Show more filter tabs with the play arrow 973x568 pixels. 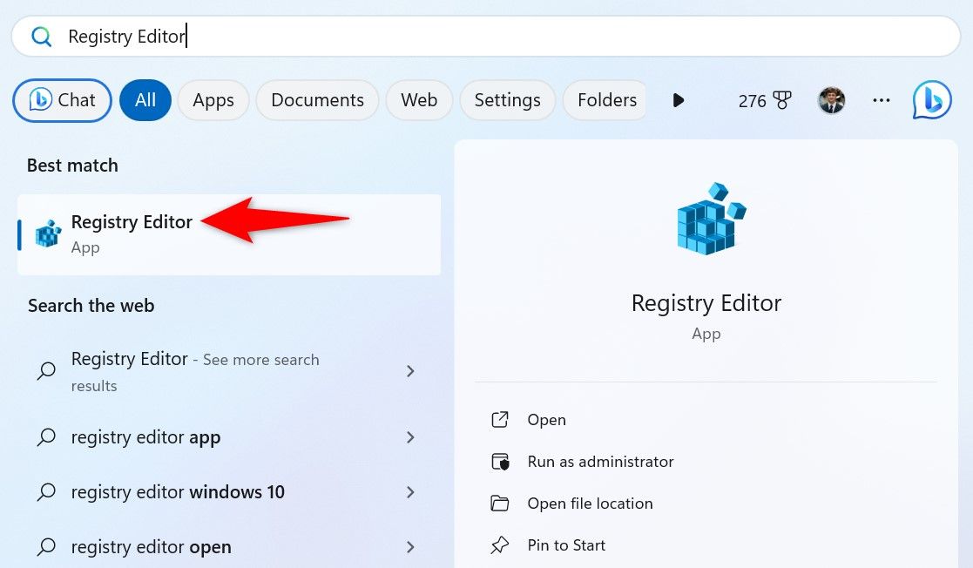click(679, 100)
